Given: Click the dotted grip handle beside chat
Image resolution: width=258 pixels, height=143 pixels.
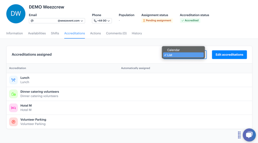Looking at the screenshot, I should pyautogui.click(x=239, y=135).
